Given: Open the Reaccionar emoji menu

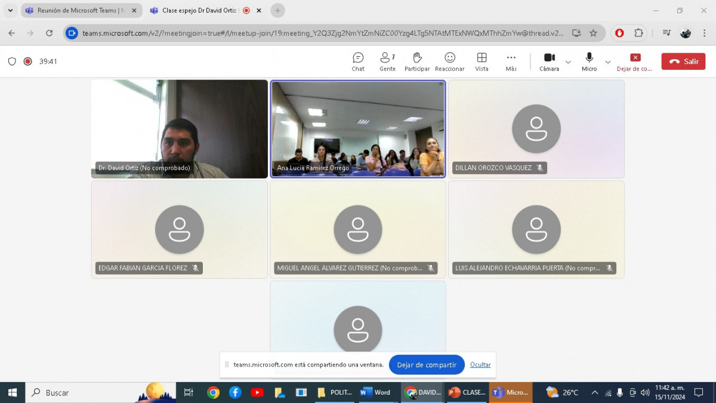Looking at the screenshot, I should point(450,61).
